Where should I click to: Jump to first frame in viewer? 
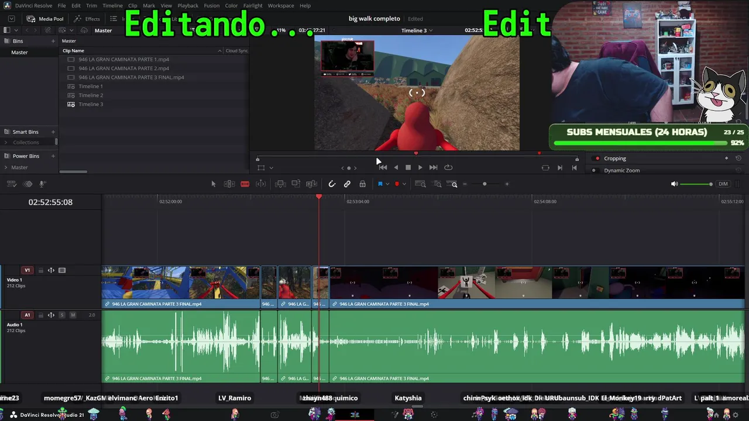pos(383,167)
